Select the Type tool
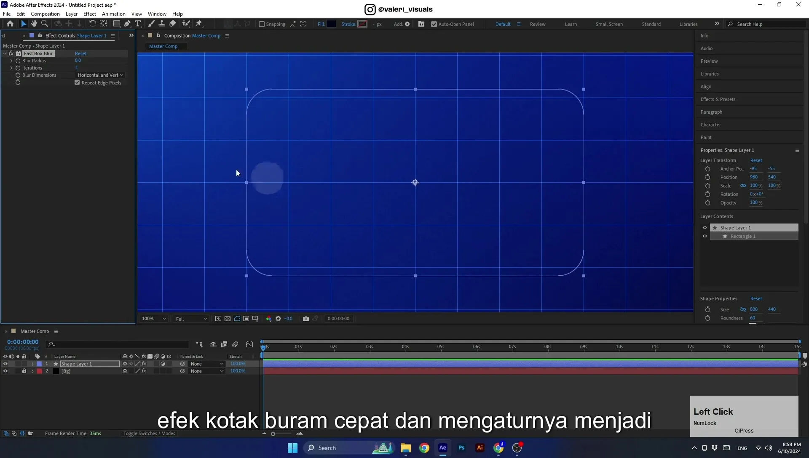The height and width of the screenshot is (458, 809). click(x=138, y=24)
